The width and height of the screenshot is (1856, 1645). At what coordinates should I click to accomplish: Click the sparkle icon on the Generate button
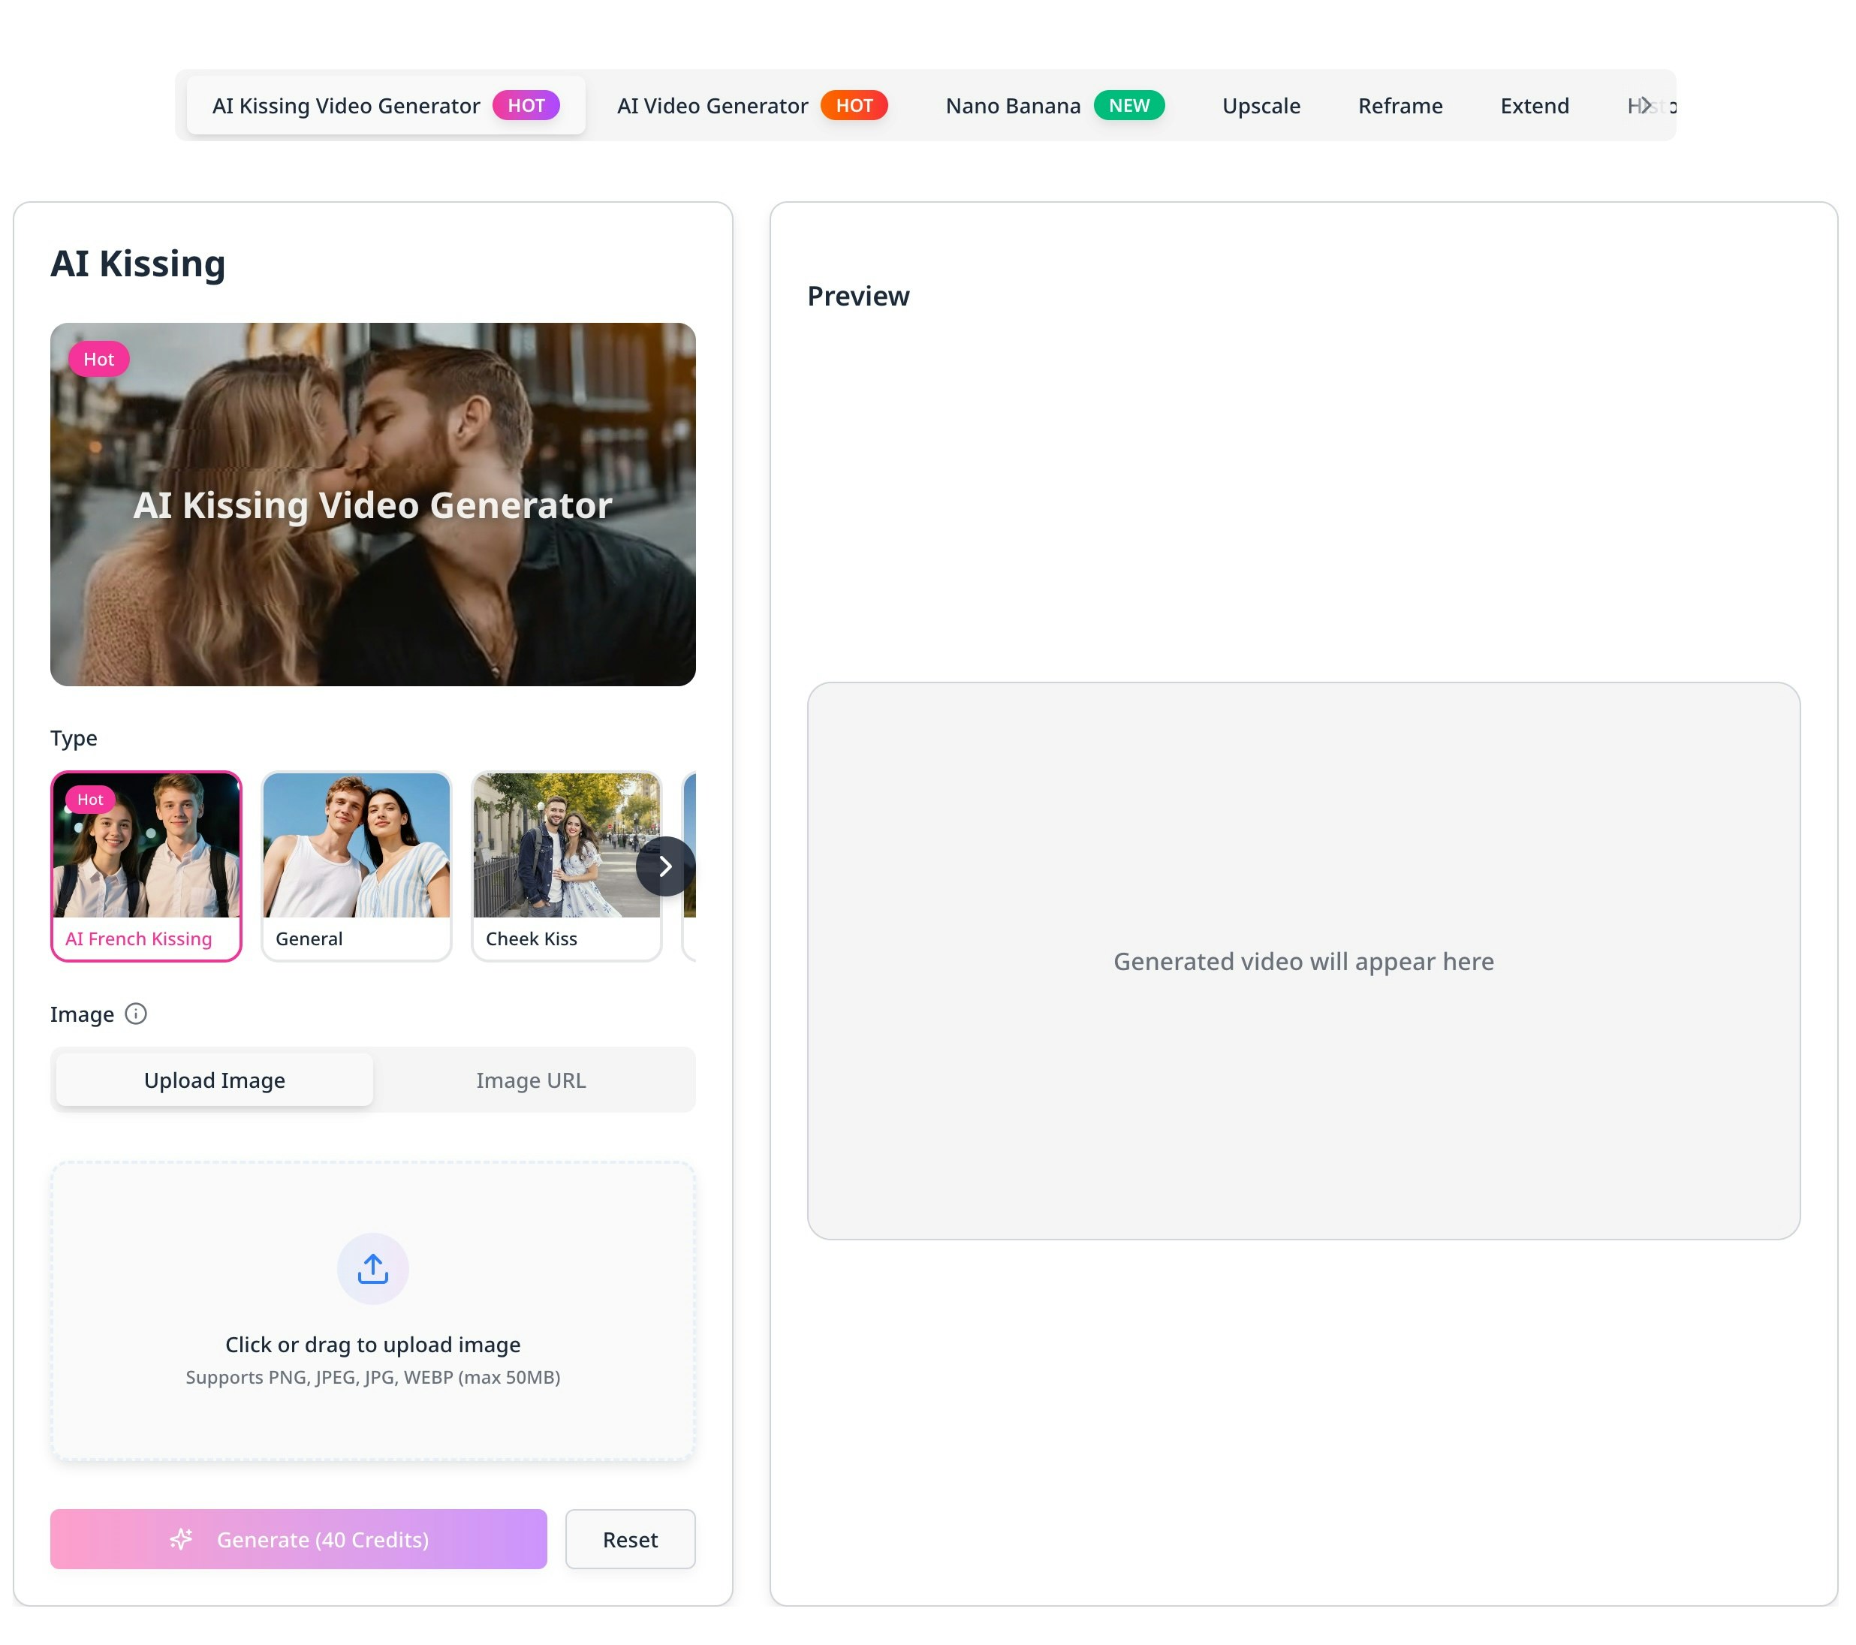pyautogui.click(x=182, y=1539)
